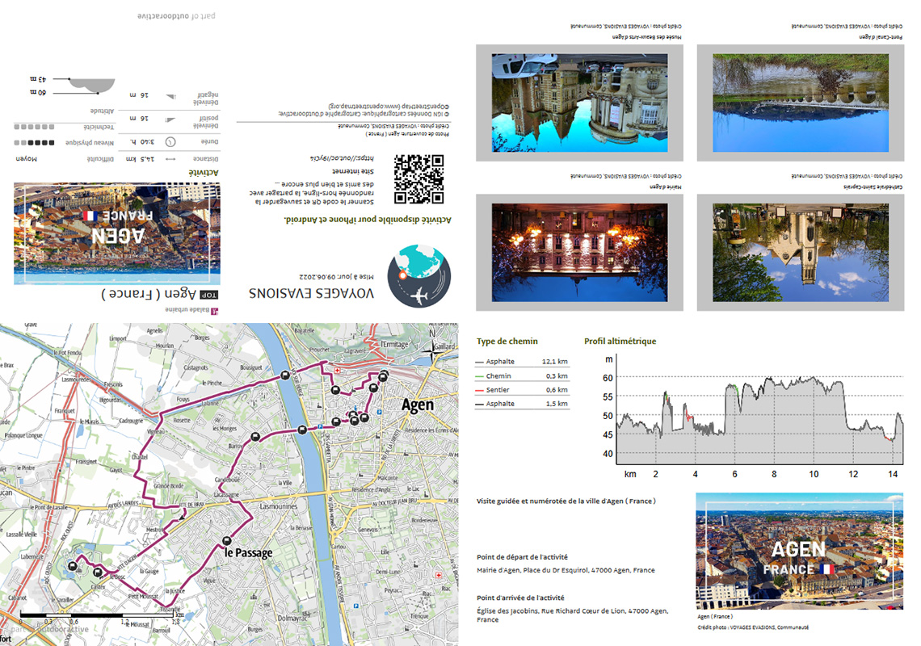Click the Lasmounines label on the map
921x646 pixels.
(x=279, y=506)
